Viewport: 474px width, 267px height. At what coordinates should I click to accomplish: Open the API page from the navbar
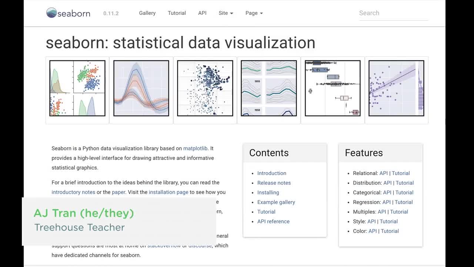pos(202,13)
